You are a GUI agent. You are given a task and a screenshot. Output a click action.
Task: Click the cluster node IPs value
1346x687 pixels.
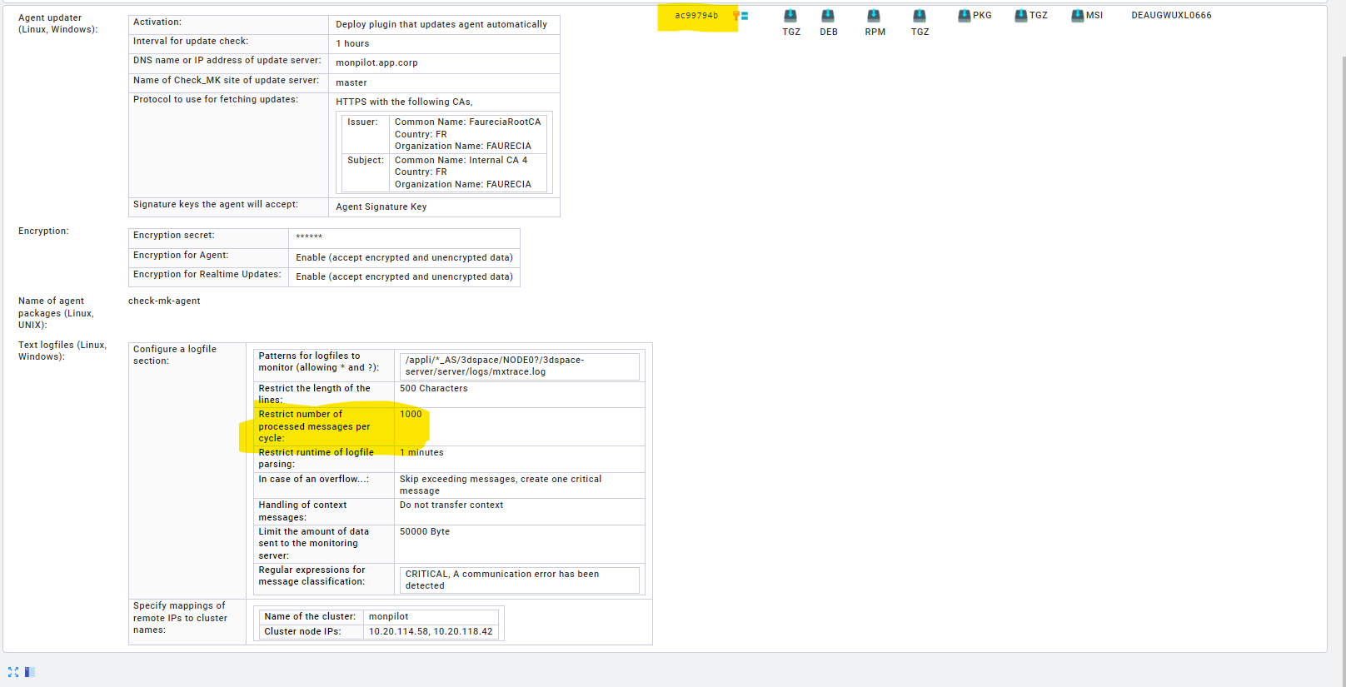point(431,632)
